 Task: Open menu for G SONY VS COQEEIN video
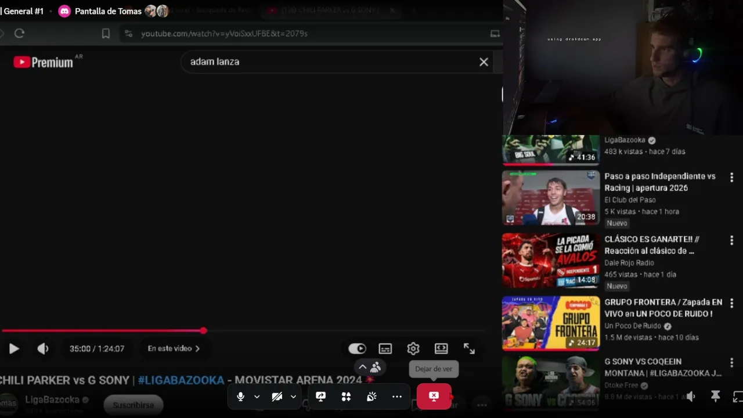(x=731, y=362)
